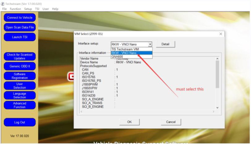Open Generic OBD II
Viewport: 251px width, 144px height.
20,66
